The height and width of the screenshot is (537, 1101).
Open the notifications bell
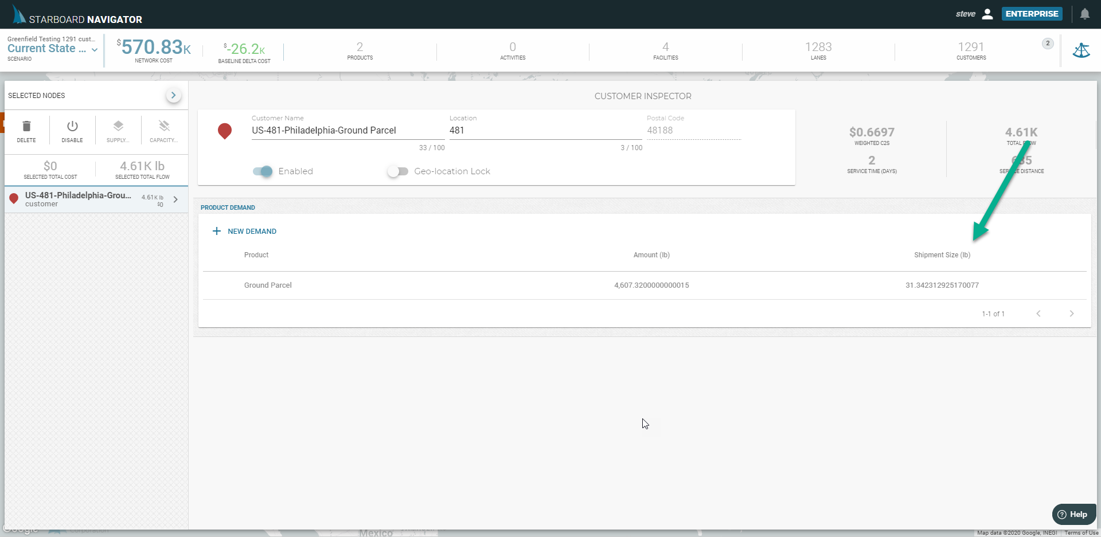(x=1084, y=14)
